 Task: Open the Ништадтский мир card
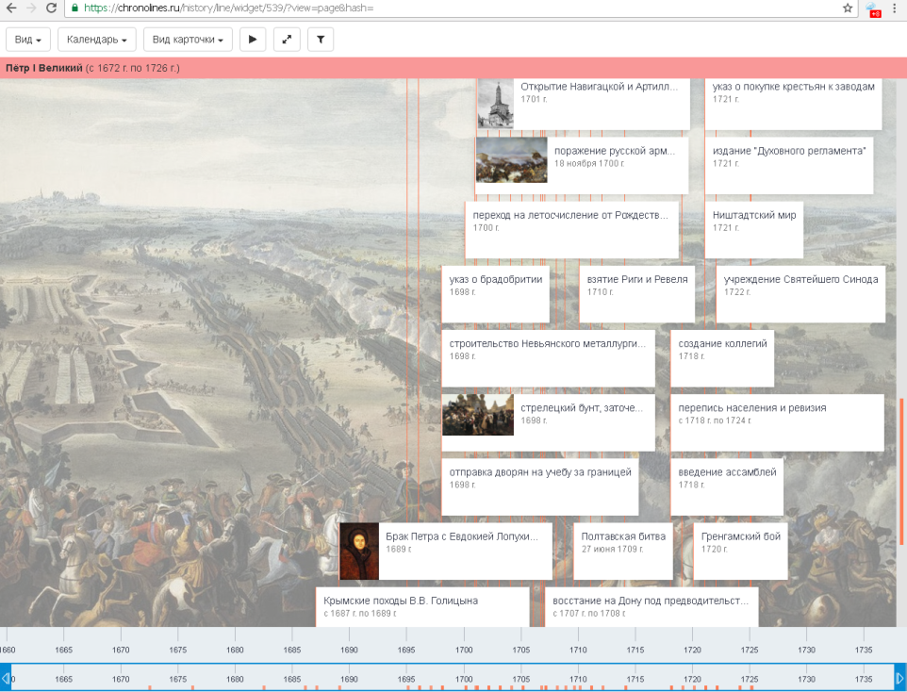754,229
